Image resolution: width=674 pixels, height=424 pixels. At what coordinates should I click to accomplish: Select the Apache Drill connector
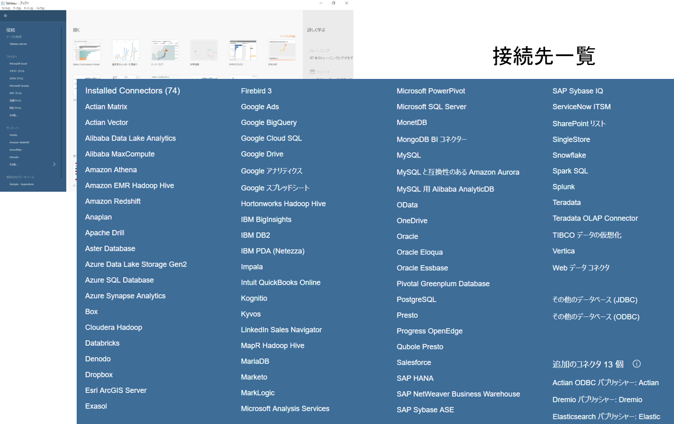tap(104, 233)
